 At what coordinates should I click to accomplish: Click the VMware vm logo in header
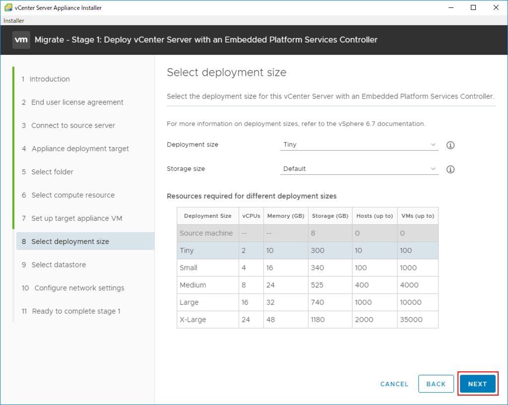coord(21,40)
